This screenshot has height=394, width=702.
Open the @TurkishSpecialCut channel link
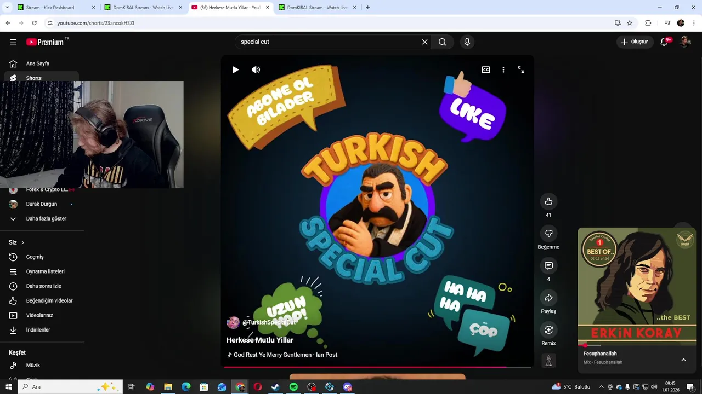[269, 322]
